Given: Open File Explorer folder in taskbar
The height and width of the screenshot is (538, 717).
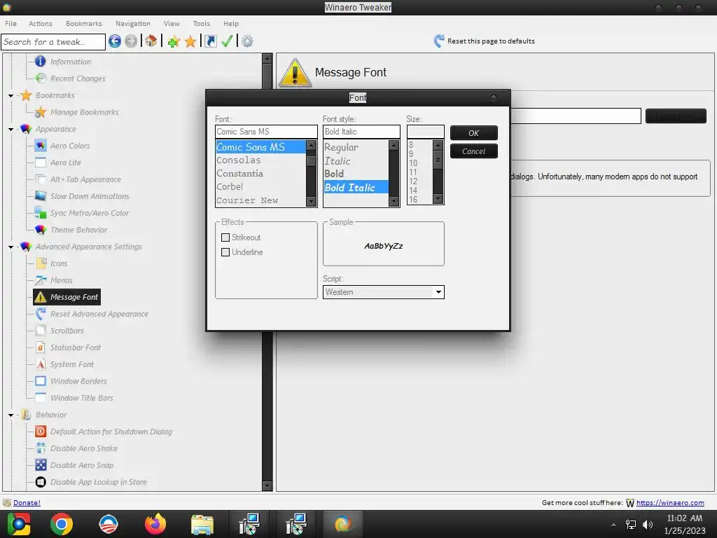Looking at the screenshot, I should (202, 525).
